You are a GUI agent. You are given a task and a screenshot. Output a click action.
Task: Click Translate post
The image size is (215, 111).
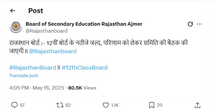pyautogui.click(x=24, y=76)
